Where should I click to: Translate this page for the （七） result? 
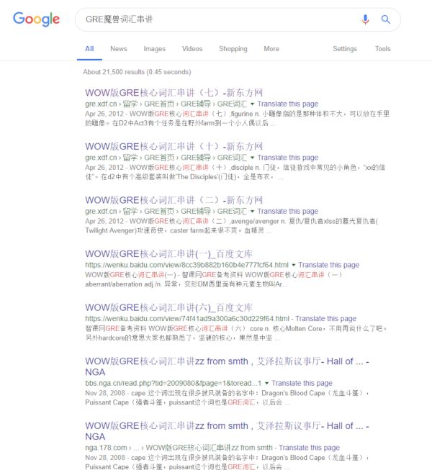288,104
